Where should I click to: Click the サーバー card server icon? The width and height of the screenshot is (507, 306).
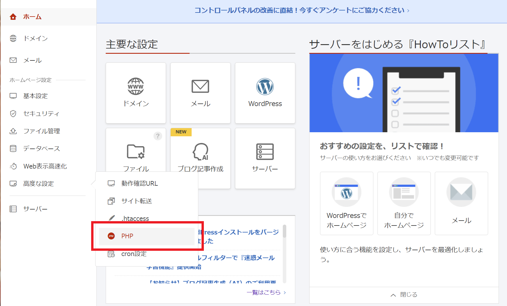click(265, 152)
